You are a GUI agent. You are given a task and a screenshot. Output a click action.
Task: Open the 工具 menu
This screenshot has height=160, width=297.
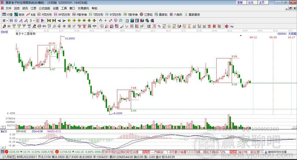[x=64, y=8]
